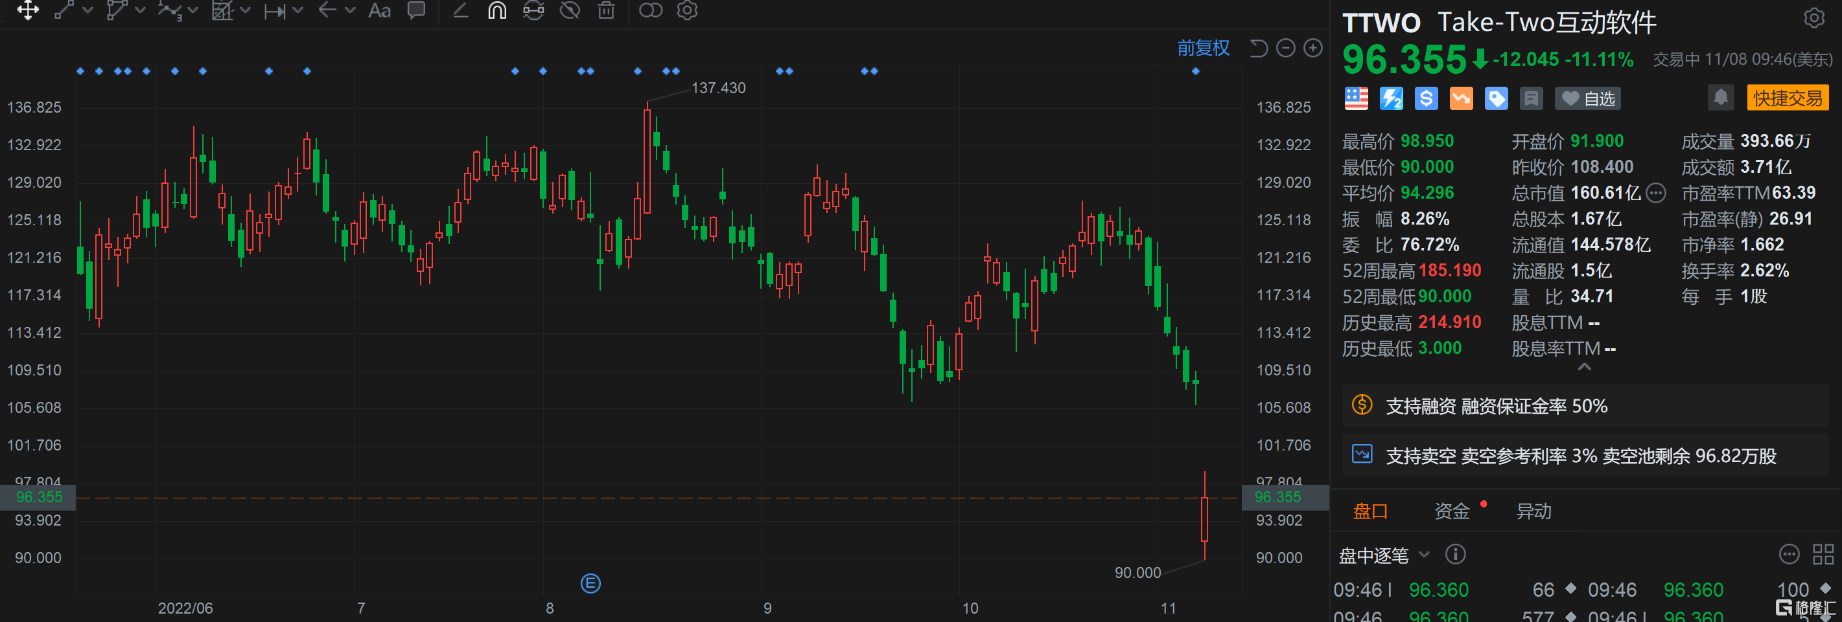Viewport: 1842px width, 622px height.
Task: Open 快捷交易 quick trade
Action: [x=1788, y=98]
